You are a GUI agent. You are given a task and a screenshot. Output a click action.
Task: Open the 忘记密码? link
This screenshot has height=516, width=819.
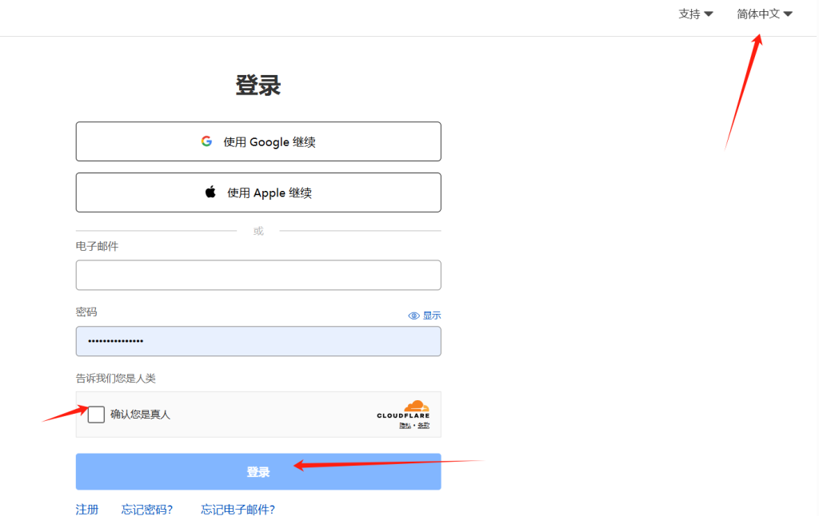pos(147,510)
